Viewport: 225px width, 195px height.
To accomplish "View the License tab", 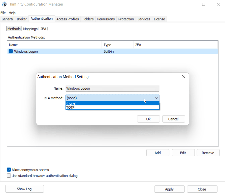I will [159, 19].
